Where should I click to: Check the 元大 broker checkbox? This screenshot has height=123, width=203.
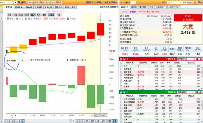pos(121,66)
